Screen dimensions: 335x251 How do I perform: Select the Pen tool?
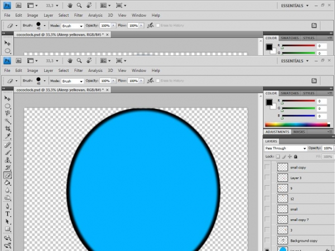7,206
